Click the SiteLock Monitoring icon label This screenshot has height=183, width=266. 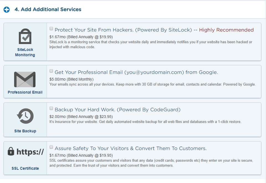tap(25, 52)
